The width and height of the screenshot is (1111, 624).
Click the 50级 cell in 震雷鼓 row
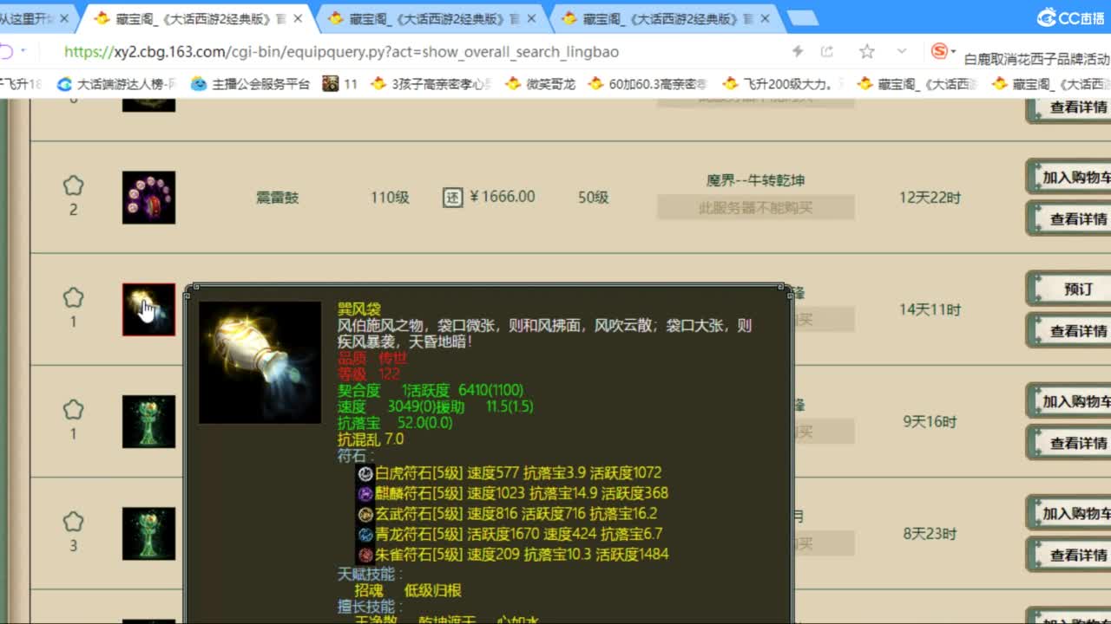594,198
